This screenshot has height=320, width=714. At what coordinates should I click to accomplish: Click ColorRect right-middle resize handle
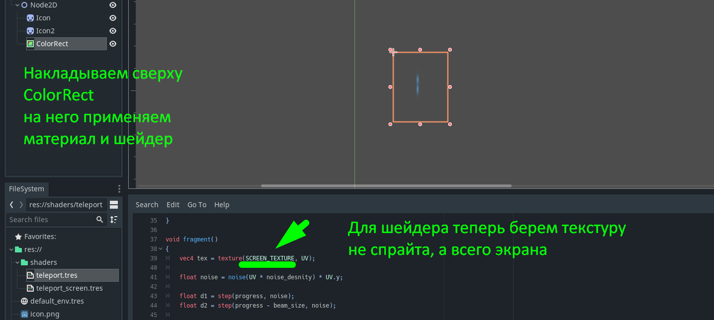[450, 87]
